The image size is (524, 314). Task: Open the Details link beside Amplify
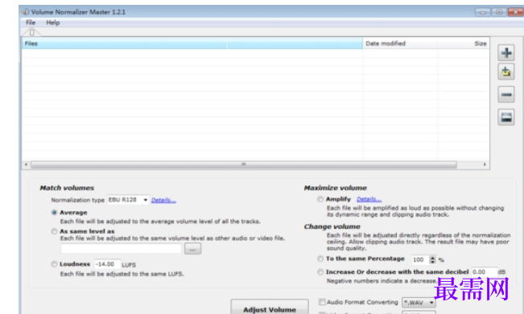click(x=369, y=199)
